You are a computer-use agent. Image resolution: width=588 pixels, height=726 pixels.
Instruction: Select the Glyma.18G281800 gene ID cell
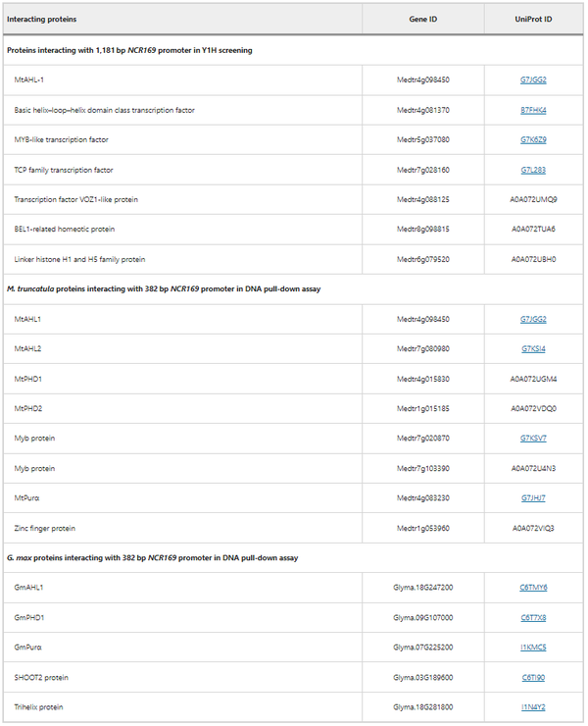click(422, 707)
